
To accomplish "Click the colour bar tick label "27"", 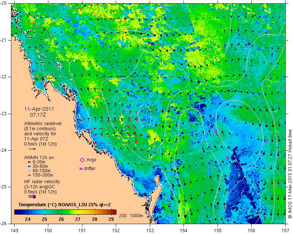I will pos(78,219).
